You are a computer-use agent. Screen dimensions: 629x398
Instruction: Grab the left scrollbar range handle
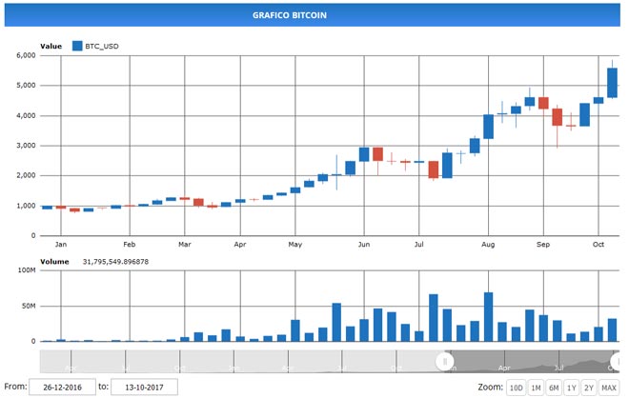point(444,362)
